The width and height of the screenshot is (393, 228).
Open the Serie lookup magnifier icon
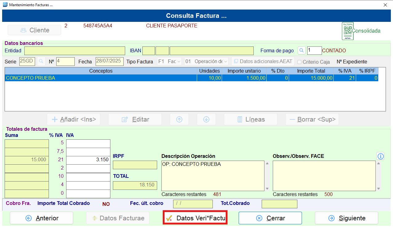(x=41, y=61)
